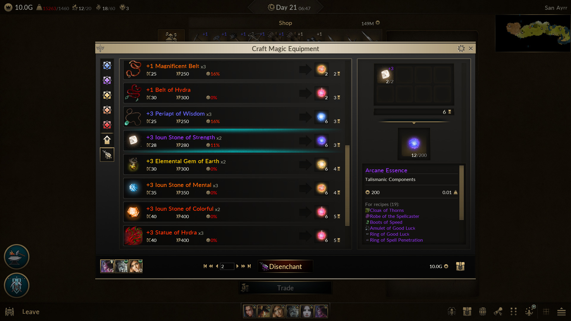Choose the upgrade arrow category icon
Image resolution: width=571 pixels, height=321 pixels.
point(107,140)
